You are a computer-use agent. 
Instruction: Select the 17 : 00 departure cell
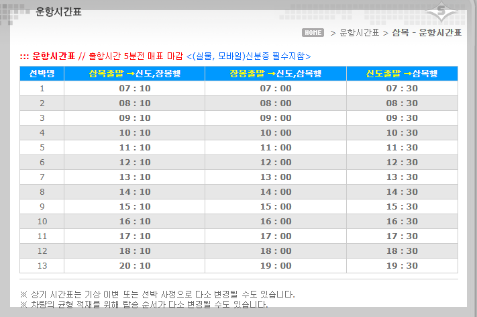coord(276,236)
